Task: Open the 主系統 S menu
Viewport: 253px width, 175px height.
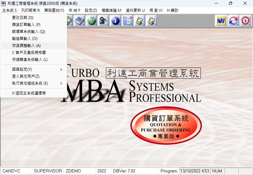Action: pos(9,10)
